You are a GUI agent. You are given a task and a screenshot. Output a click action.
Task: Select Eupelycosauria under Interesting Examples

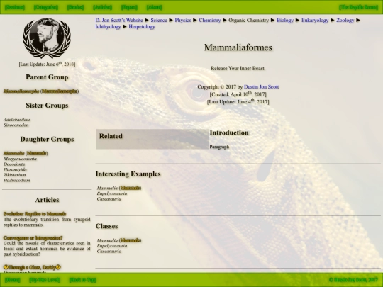pos(112,193)
